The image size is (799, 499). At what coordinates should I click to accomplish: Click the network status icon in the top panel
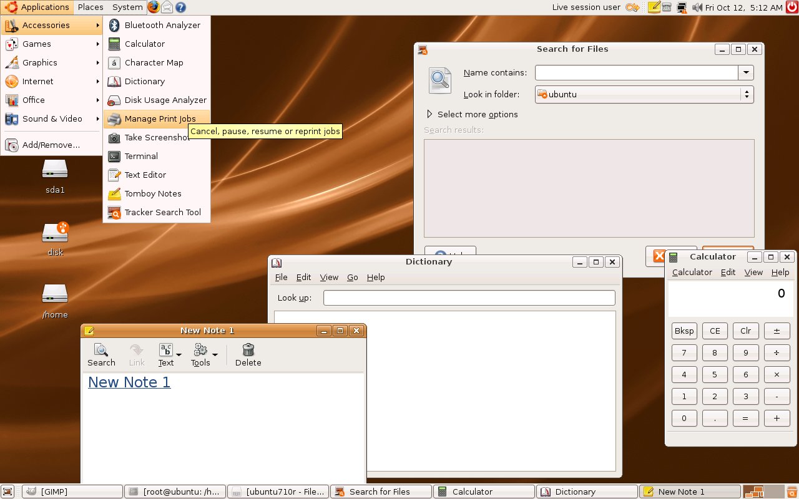[682, 7]
